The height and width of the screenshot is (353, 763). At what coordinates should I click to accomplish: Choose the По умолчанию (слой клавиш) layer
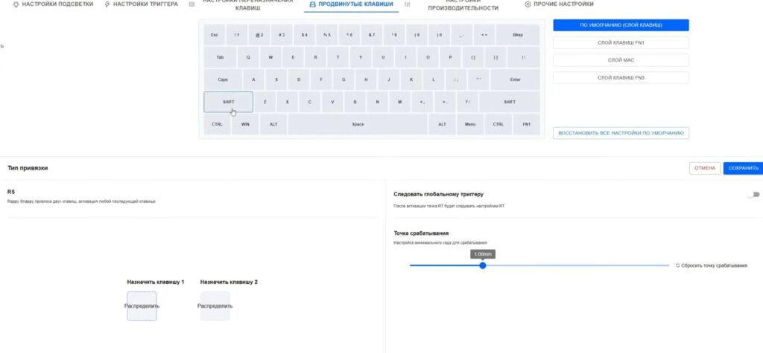621,25
